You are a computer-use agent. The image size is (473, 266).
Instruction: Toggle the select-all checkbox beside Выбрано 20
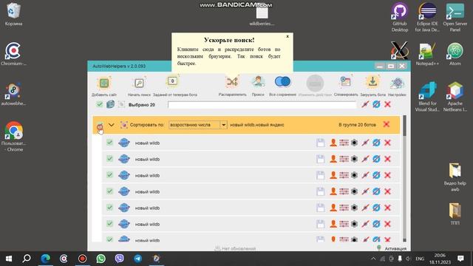click(x=100, y=104)
